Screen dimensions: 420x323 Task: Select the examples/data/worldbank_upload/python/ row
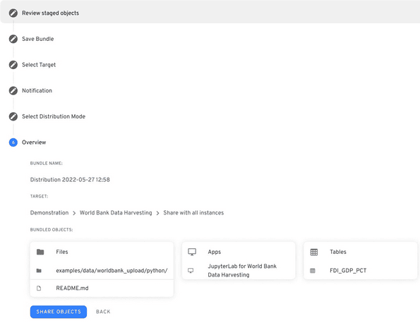coord(102,271)
